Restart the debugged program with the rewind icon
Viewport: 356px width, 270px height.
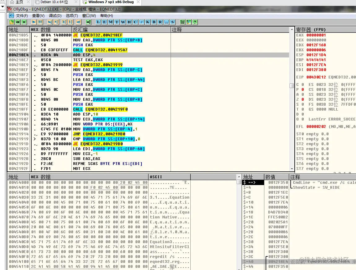pyautogui.click(x=18, y=22)
